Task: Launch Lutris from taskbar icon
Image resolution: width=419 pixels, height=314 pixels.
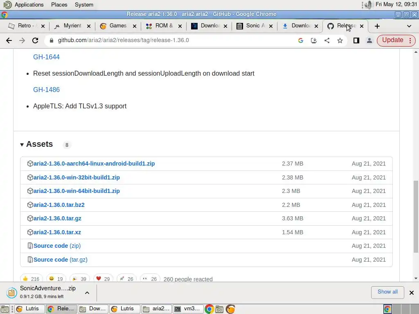Action: click(230, 309)
